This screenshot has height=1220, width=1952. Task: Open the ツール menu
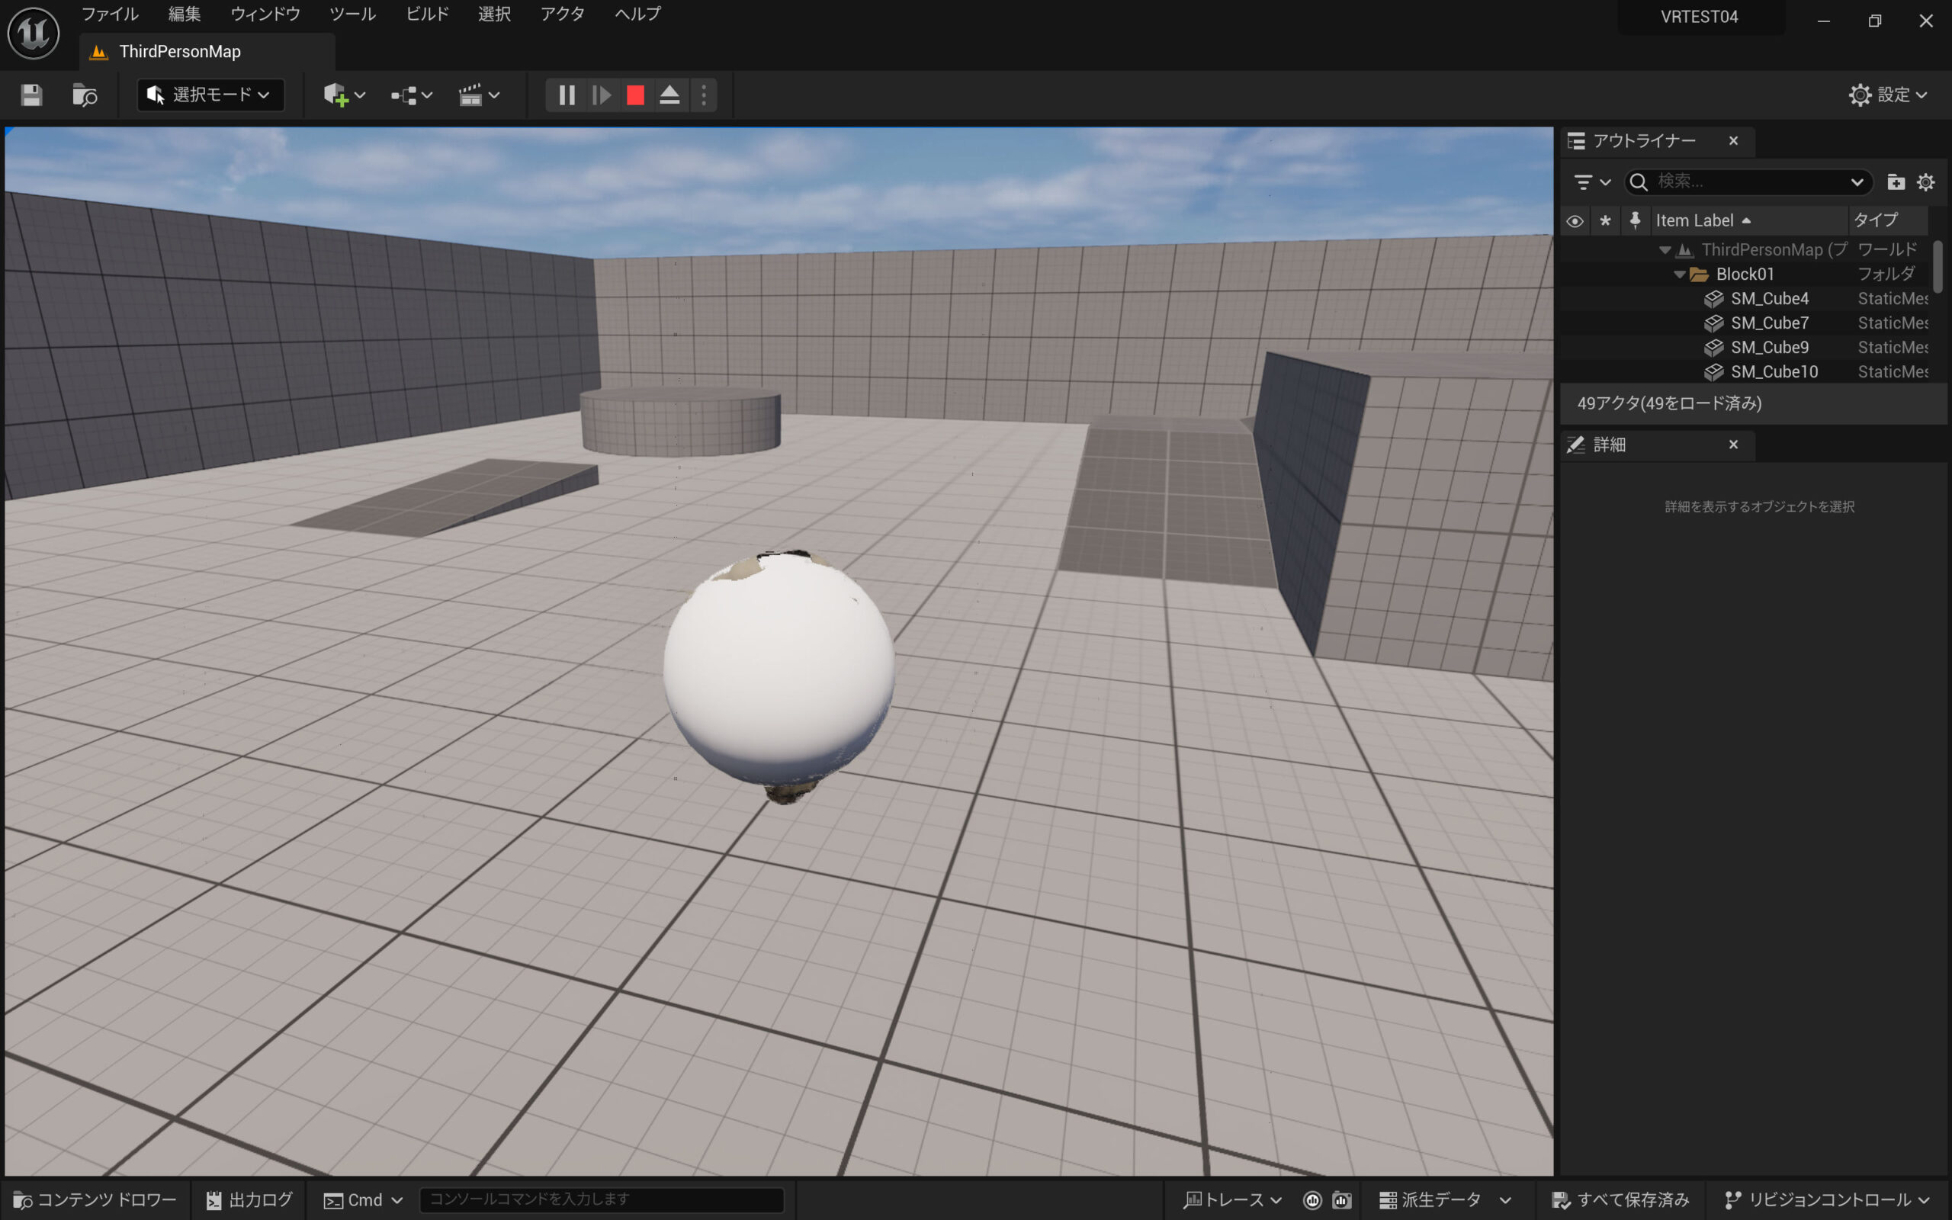(352, 14)
